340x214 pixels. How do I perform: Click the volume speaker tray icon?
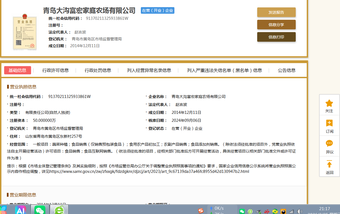(300, 211)
